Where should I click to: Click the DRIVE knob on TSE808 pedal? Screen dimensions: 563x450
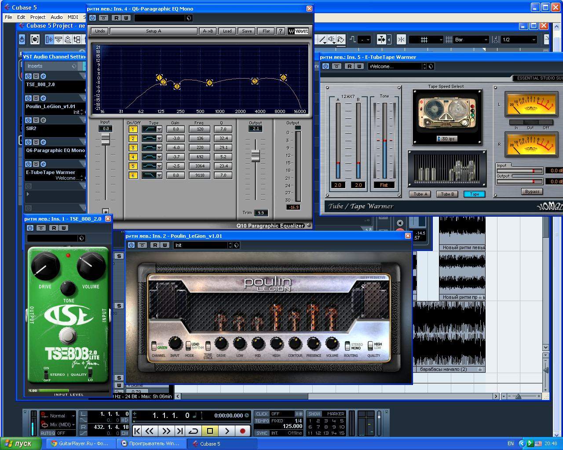[x=45, y=267]
